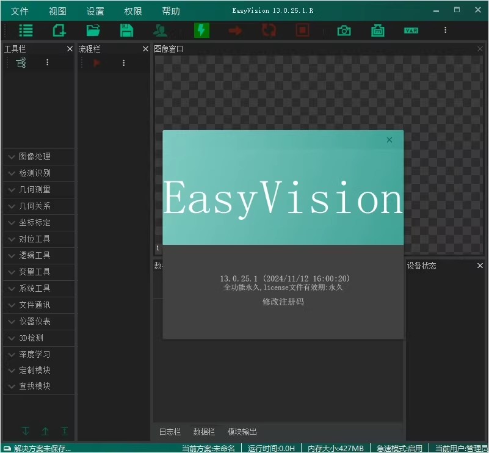Start continuous loop run icon
Viewport: 489px width, 453px height.
(x=269, y=31)
